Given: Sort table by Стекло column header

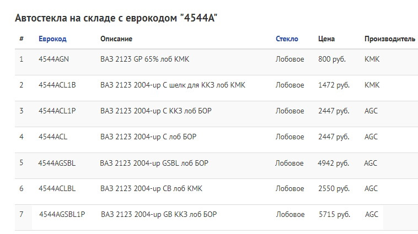Looking at the screenshot, I should pyautogui.click(x=287, y=39).
